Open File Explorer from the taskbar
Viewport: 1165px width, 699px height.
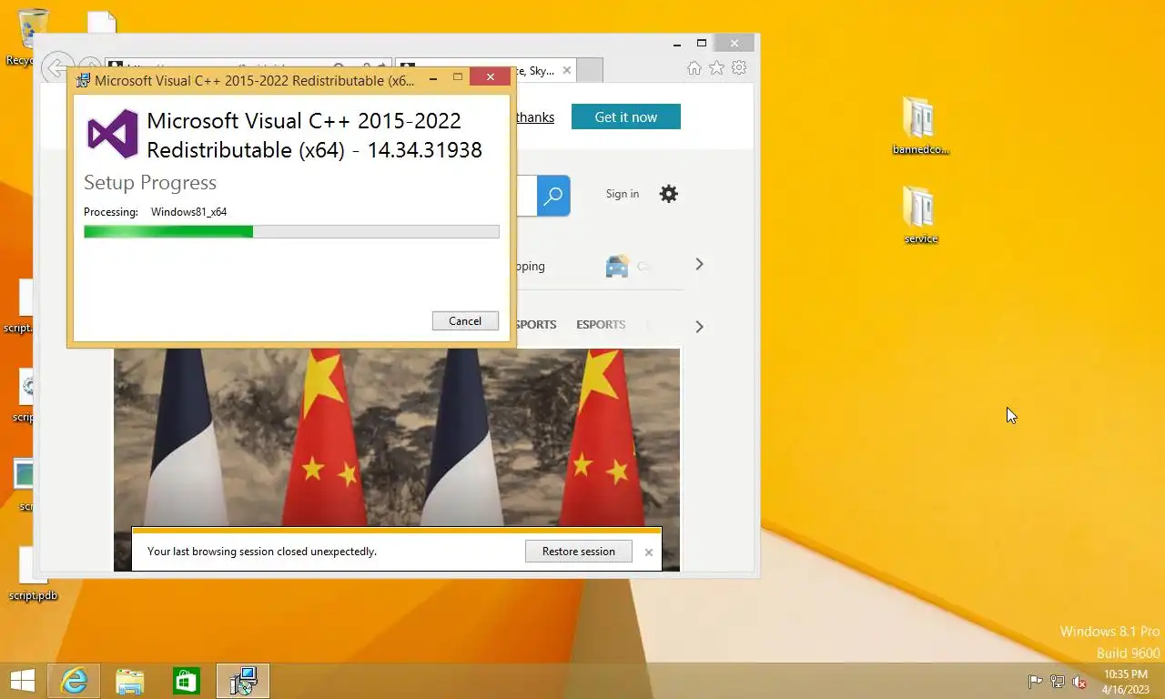130,681
